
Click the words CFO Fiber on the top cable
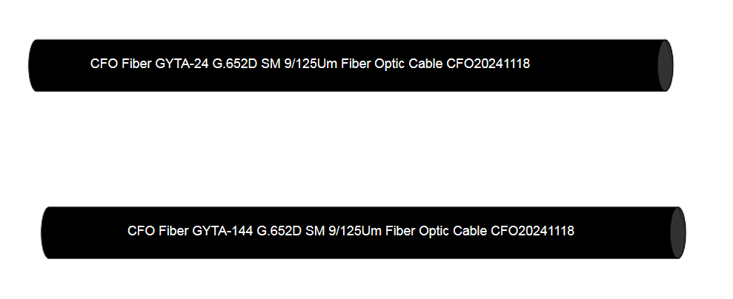pyautogui.click(x=121, y=64)
